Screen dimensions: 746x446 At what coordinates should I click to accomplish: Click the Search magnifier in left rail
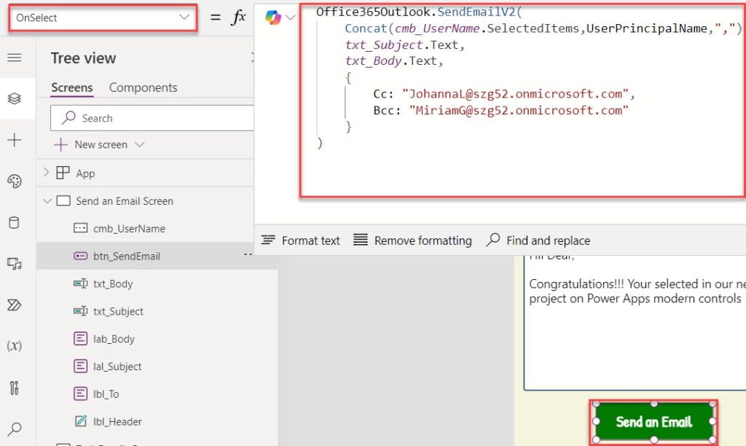click(15, 429)
